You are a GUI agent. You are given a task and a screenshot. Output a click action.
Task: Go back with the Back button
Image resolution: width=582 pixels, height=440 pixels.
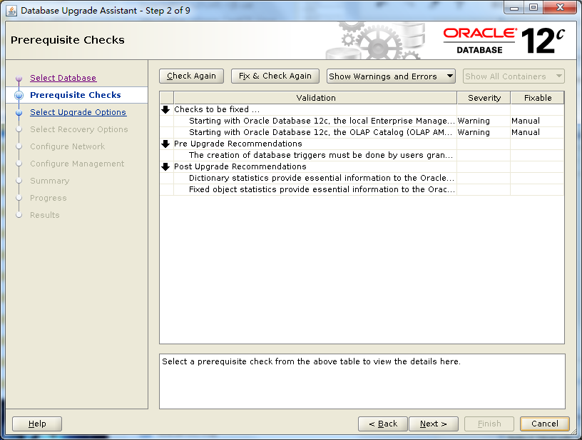tap(383, 424)
